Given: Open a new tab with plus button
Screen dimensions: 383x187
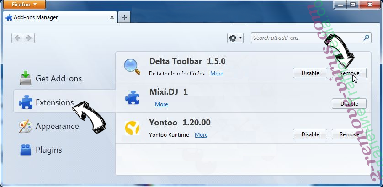Looking at the screenshot, I should 124,17.
